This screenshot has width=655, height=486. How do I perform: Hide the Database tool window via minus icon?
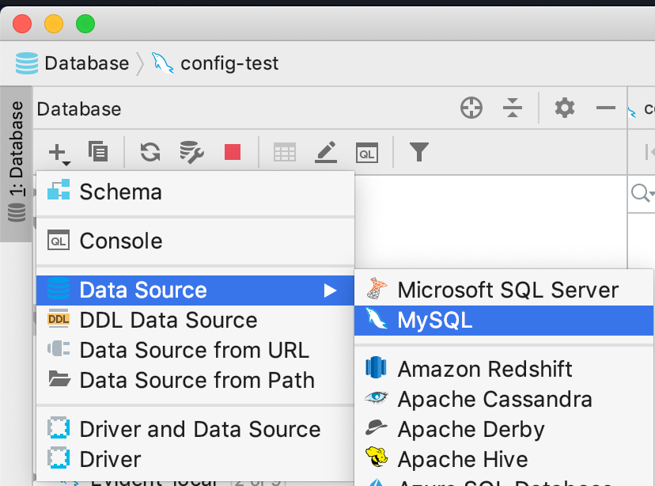click(605, 107)
